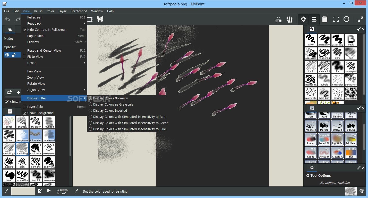Enable the Fit to View checkbox
Image resolution: width=368 pixels, height=198 pixels.
(x=25, y=57)
